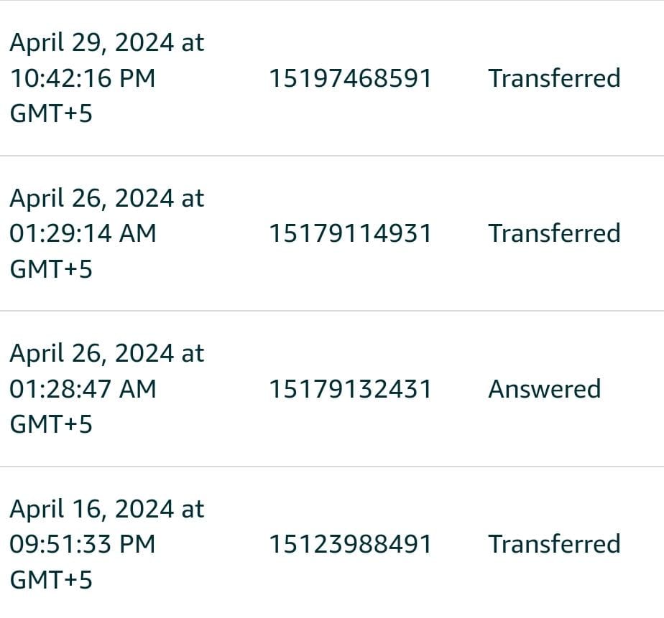This screenshot has width=664, height=618.
Task: Click the Answered status label
Action: pos(545,389)
